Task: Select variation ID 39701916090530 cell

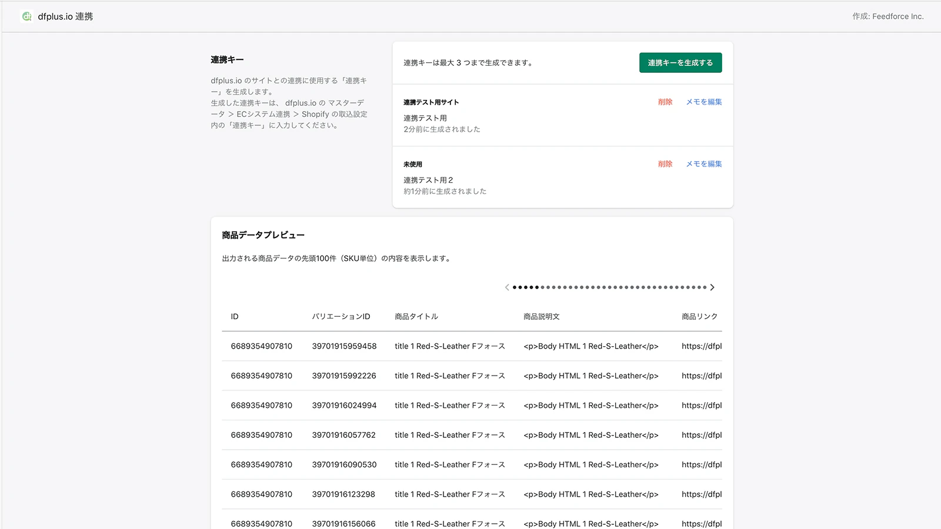Action: [345, 464]
